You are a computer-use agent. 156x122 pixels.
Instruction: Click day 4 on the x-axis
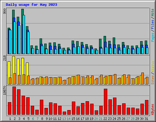tap(24, 119)
